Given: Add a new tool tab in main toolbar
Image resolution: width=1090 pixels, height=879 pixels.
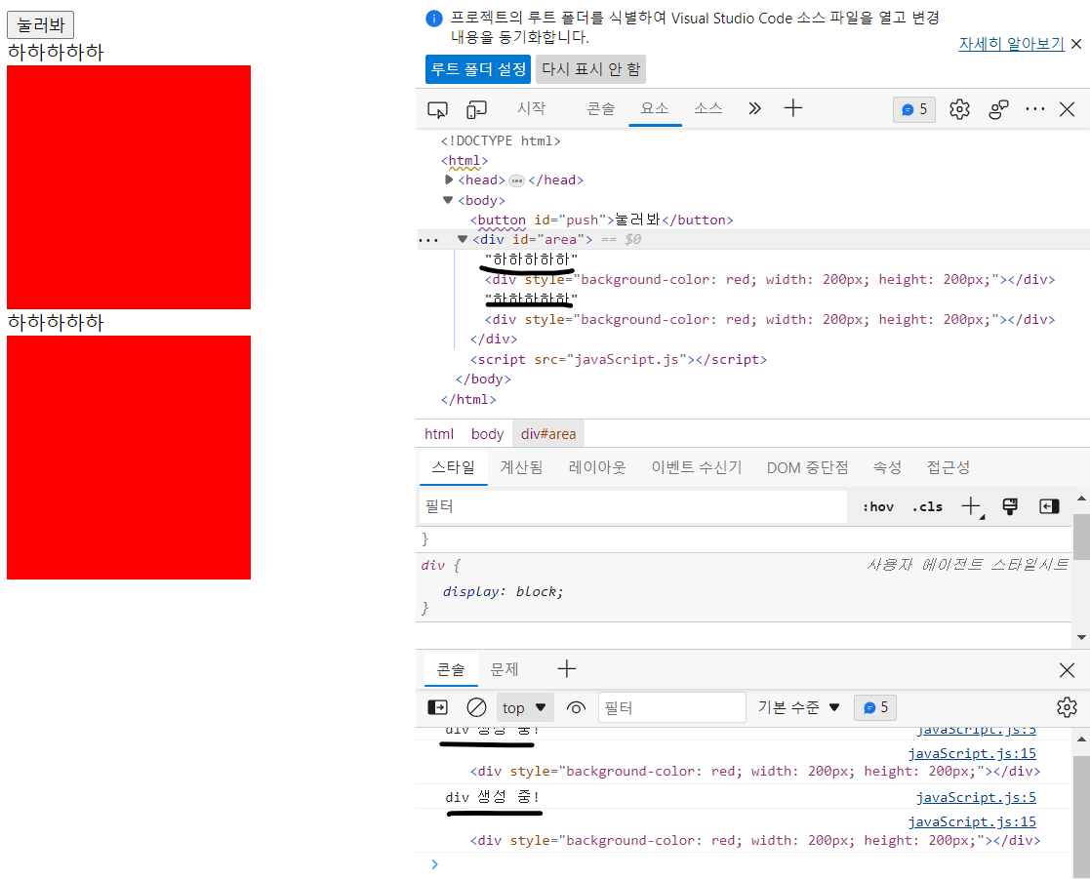Looking at the screenshot, I should pyautogui.click(x=792, y=108).
